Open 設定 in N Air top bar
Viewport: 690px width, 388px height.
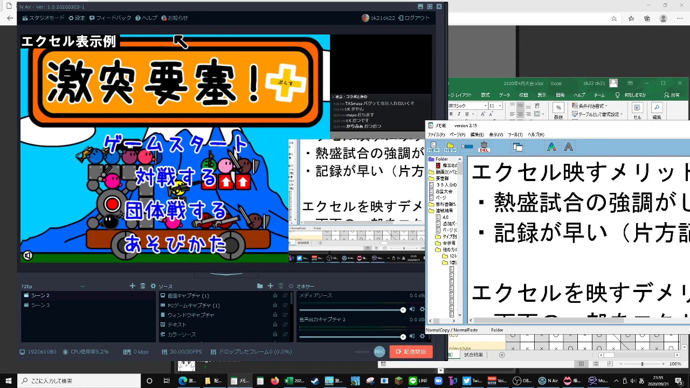click(77, 18)
